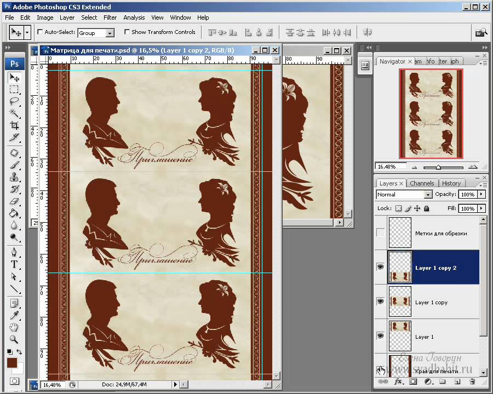Select the Horizontal Type tool
This screenshot has width=493, height=394.
tap(14, 264)
